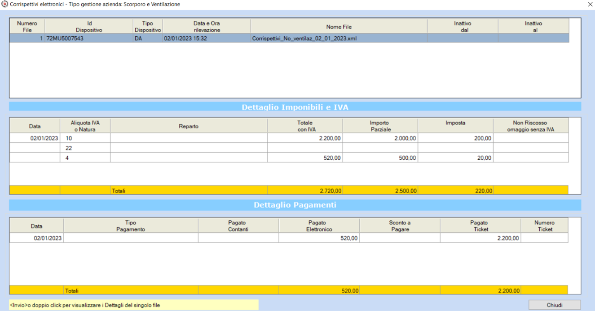This screenshot has width=595, height=311.
Task: Click the Non Riscosso omaggio senza IVA header
Action: 531,126
